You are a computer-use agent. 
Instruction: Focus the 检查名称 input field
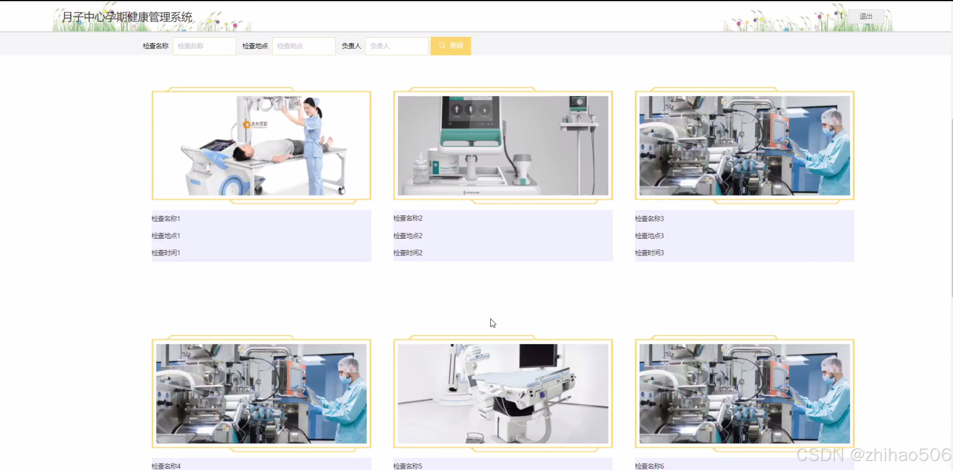pyautogui.click(x=204, y=46)
